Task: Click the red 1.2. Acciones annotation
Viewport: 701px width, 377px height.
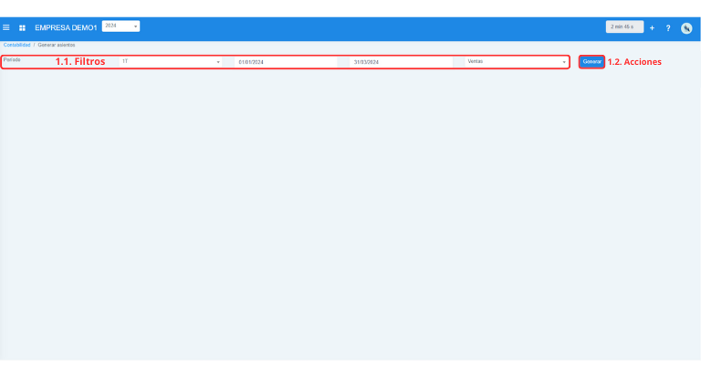Action: (634, 62)
